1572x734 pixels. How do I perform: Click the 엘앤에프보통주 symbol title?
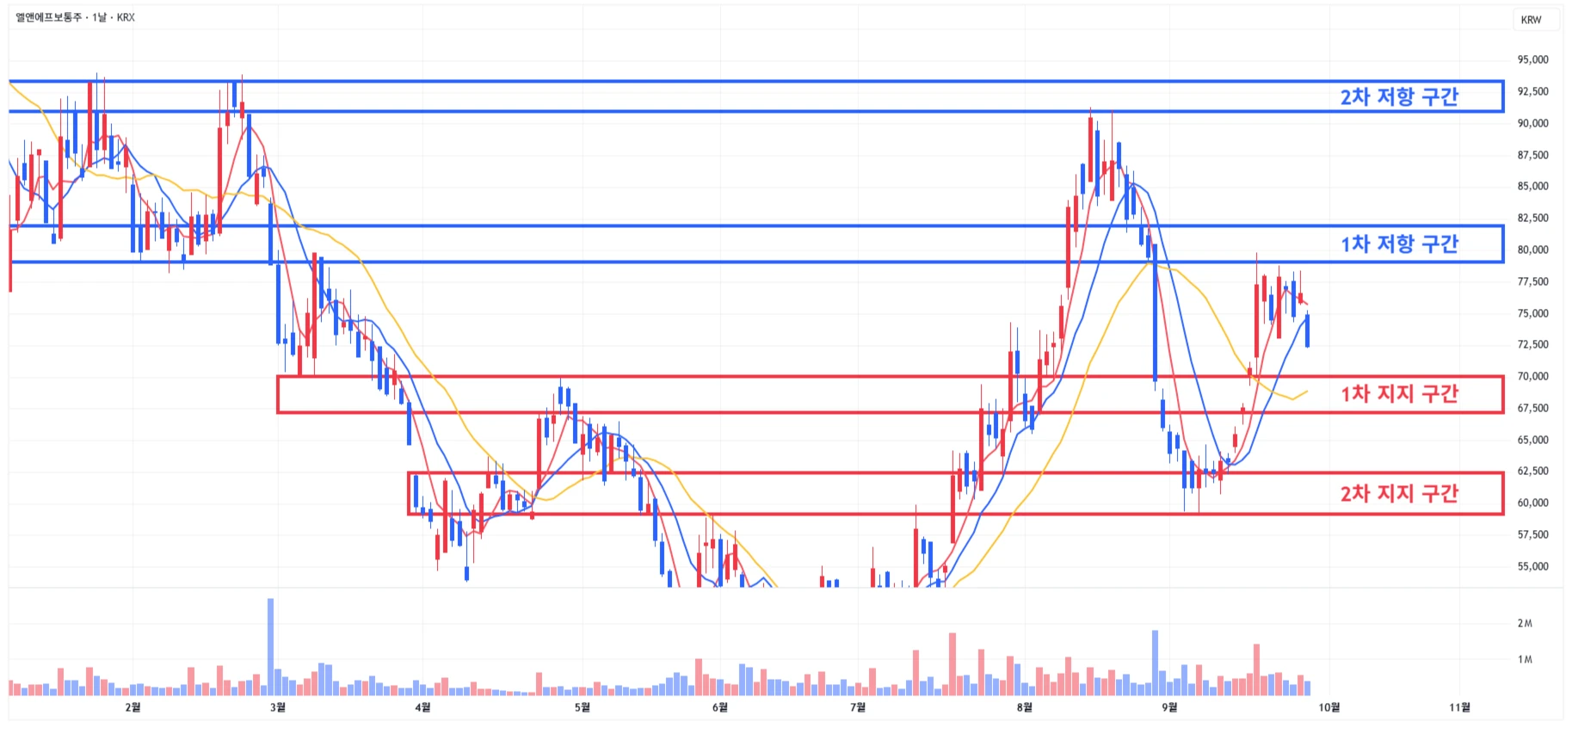click(48, 17)
